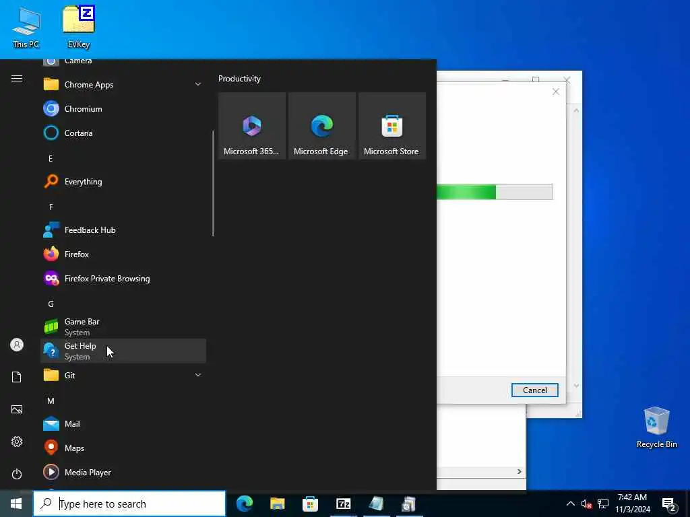Open the user account icon in Start
This screenshot has width=690, height=517.
pos(17,345)
